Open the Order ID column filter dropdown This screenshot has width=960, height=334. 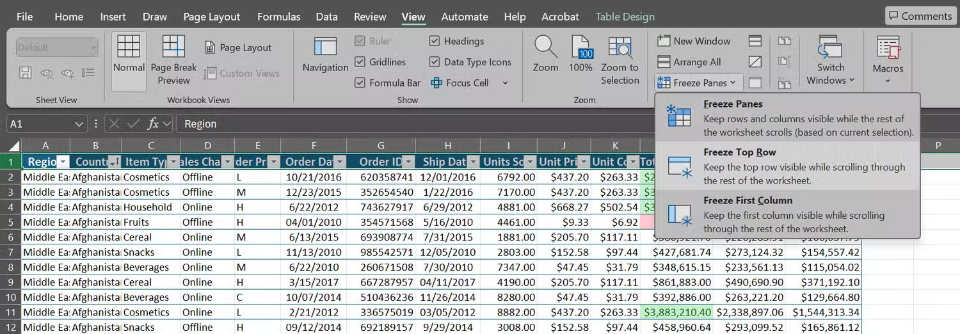(408, 162)
